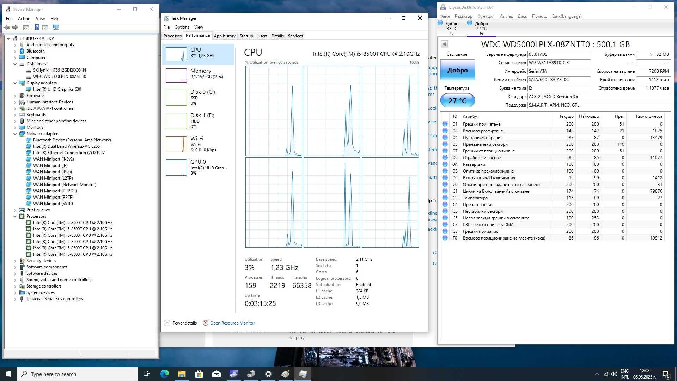Select Intel(R) UHD Graphics 630 adapter
This screenshot has width=677, height=381.
(57, 89)
